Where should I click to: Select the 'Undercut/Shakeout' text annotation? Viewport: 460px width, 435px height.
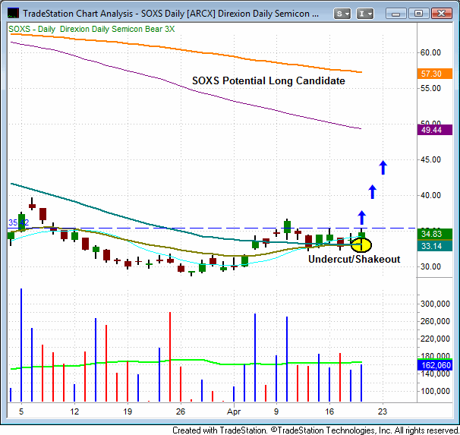[354, 259]
